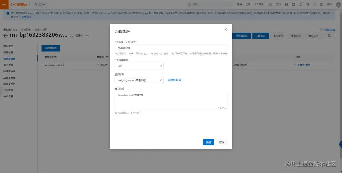Open 基本信息 in sidebar
Screen dimensions: 342x173
click(x=8, y=46)
